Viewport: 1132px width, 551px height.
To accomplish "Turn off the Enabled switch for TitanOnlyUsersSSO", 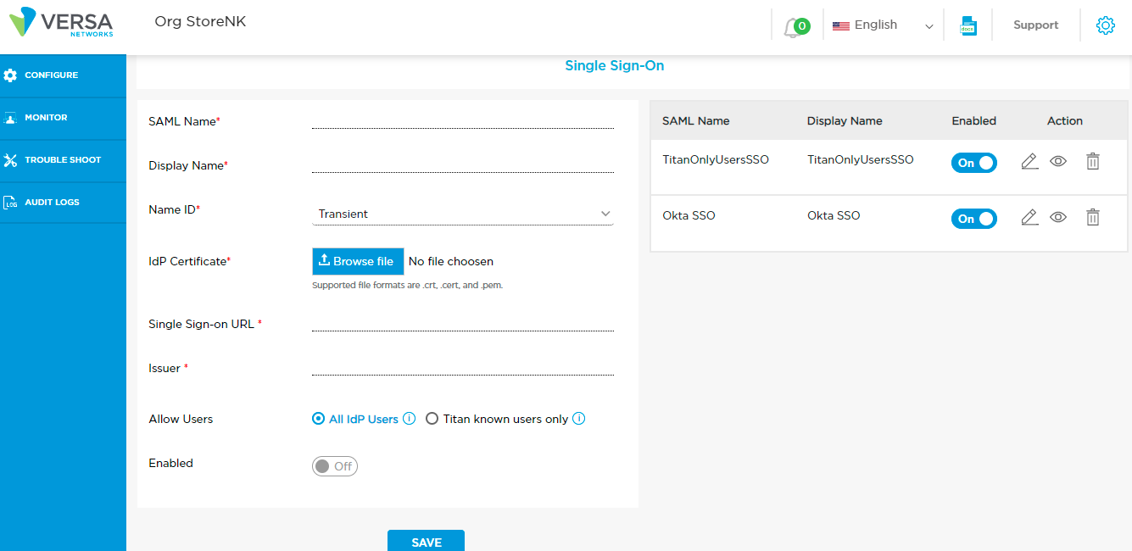I will [x=973, y=162].
